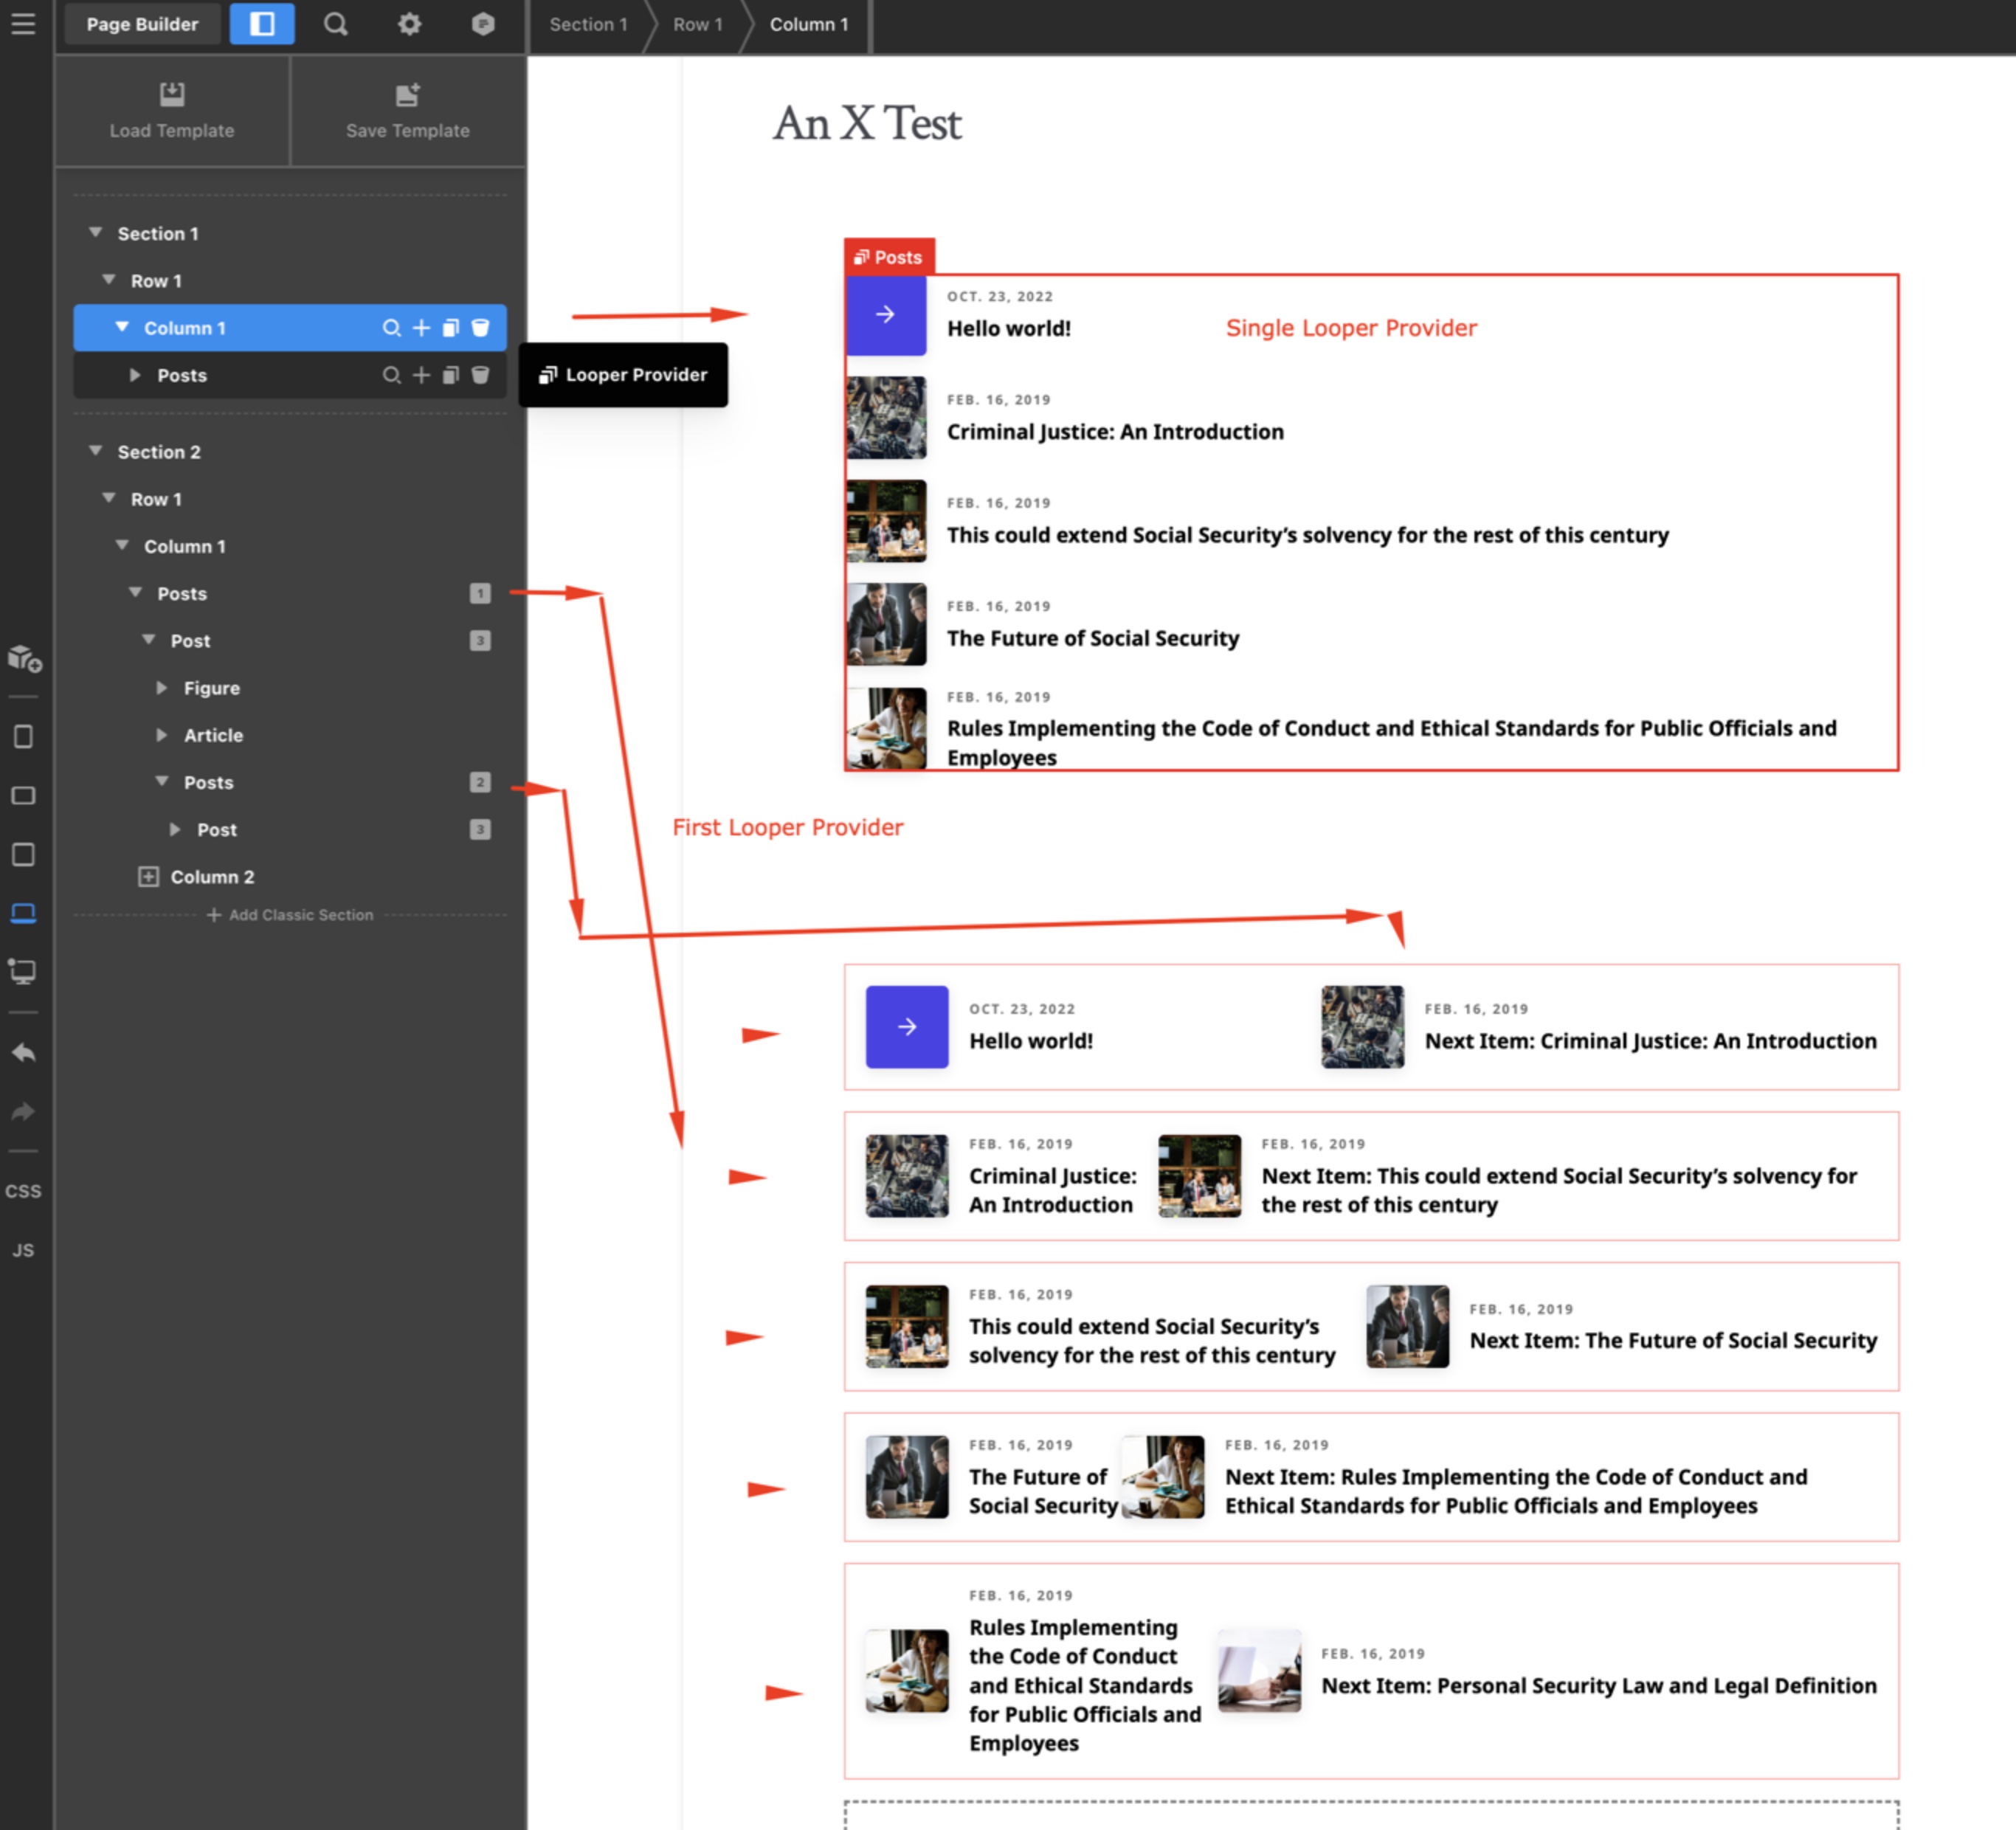Open the hamburger menu icon
This screenshot has width=2016, height=1830.
23,24
